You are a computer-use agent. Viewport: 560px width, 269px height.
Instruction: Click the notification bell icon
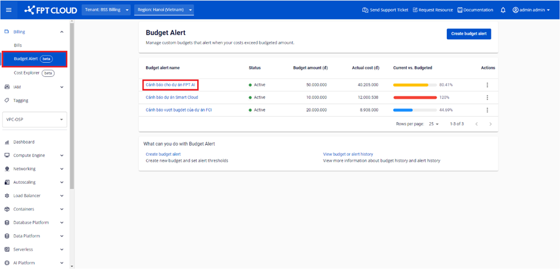coord(503,10)
